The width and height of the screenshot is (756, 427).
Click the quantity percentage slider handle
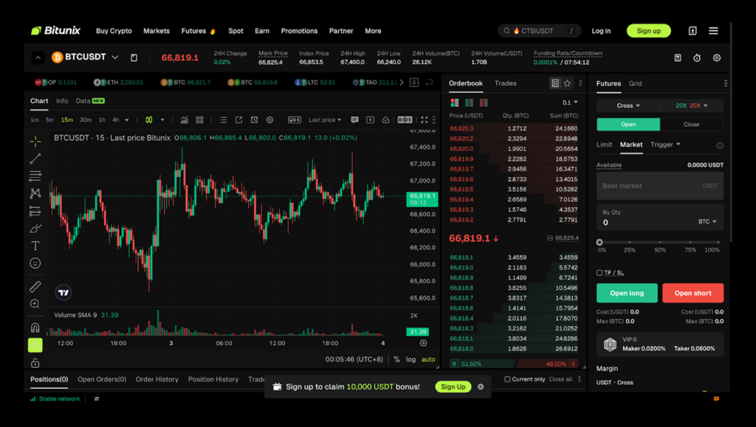coord(599,242)
